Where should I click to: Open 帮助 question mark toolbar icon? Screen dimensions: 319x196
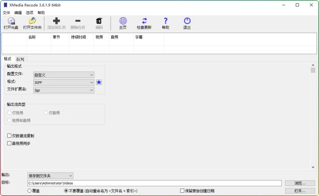pyautogui.click(x=165, y=21)
